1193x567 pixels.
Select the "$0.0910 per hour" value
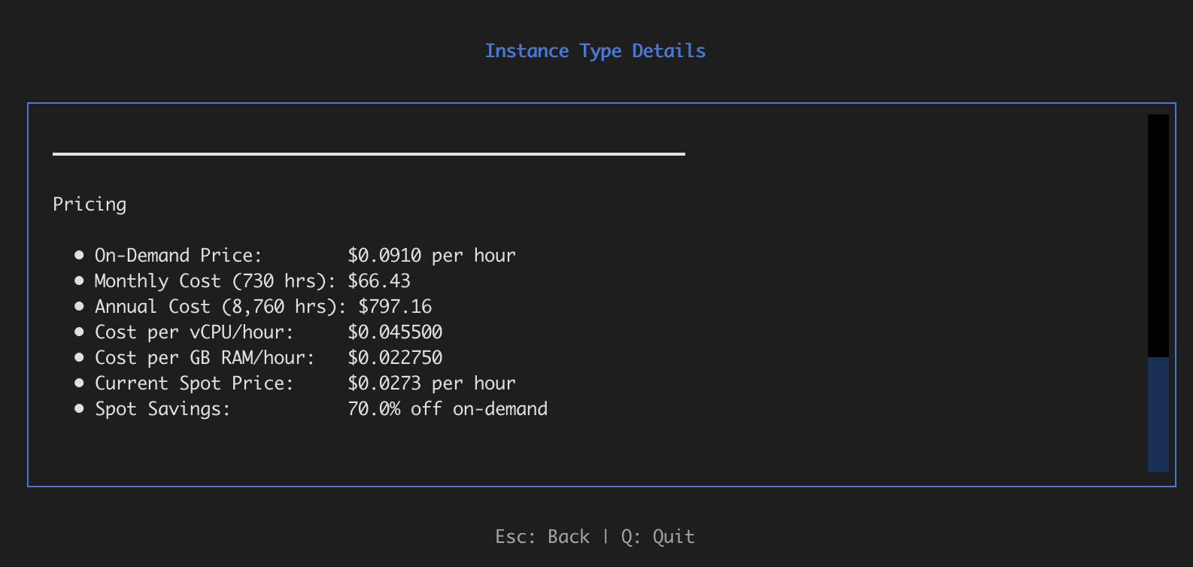(x=432, y=256)
